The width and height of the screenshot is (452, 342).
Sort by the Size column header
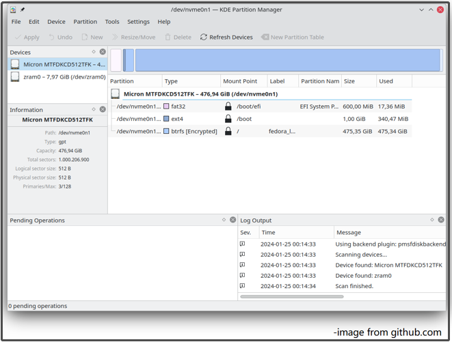(x=357, y=81)
